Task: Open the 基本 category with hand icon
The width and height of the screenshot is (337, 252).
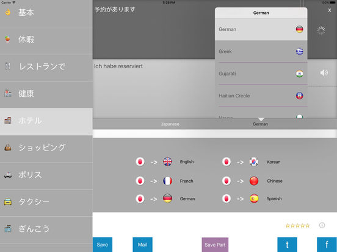Action: (x=46, y=13)
